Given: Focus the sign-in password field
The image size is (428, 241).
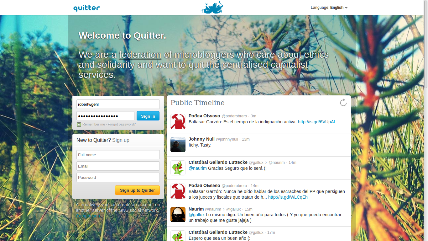Looking at the screenshot, I should [x=105, y=116].
